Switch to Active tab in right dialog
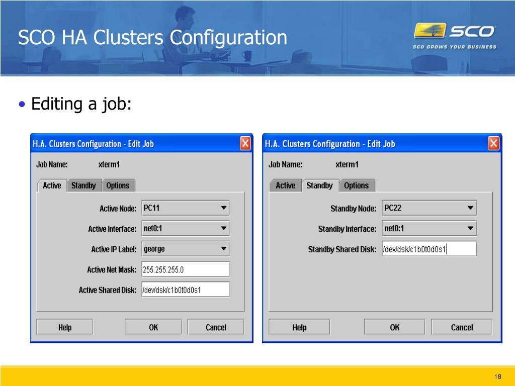515x386 pixels. point(286,185)
